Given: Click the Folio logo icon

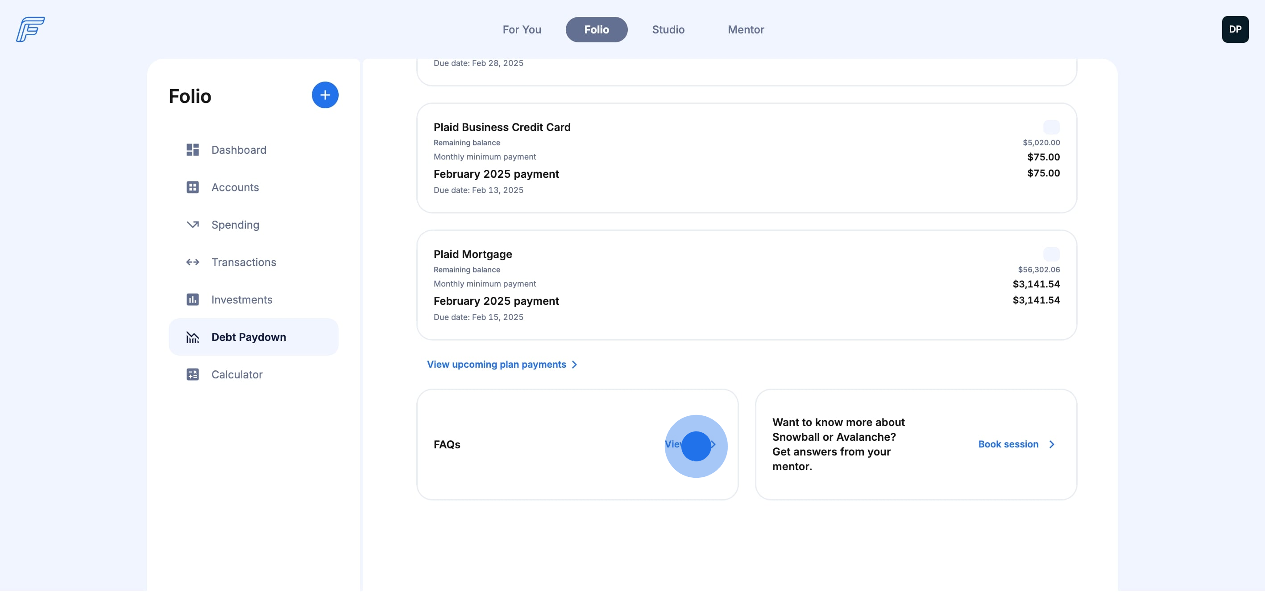Looking at the screenshot, I should coord(30,29).
